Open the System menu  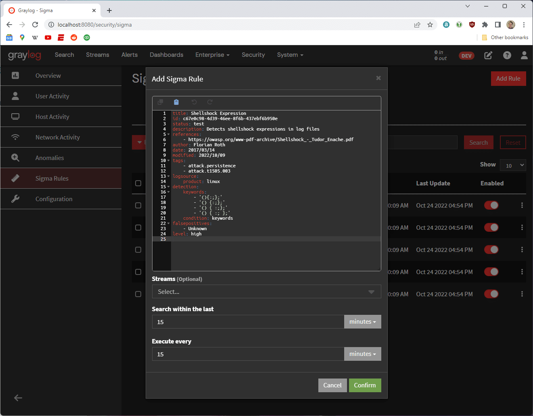[290, 55]
